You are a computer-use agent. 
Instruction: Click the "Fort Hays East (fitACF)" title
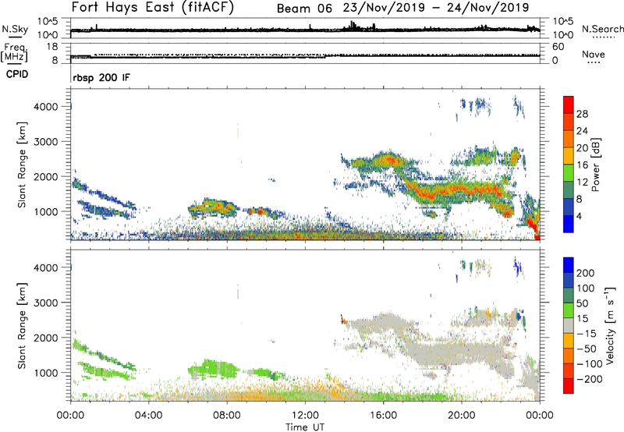153,7
